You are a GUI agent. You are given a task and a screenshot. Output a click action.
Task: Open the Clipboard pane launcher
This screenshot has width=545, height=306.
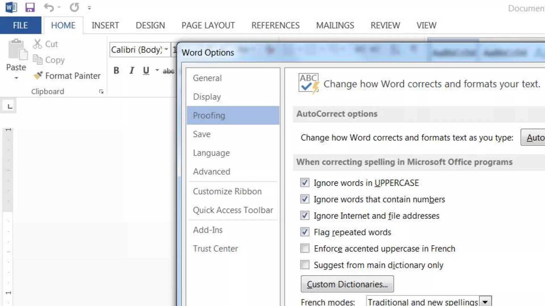pos(101,92)
